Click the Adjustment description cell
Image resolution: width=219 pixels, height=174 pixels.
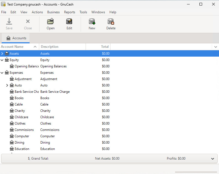(x=49, y=79)
